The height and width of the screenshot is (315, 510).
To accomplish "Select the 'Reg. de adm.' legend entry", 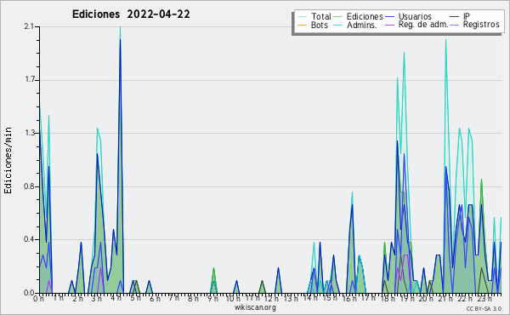I will [423, 25].
